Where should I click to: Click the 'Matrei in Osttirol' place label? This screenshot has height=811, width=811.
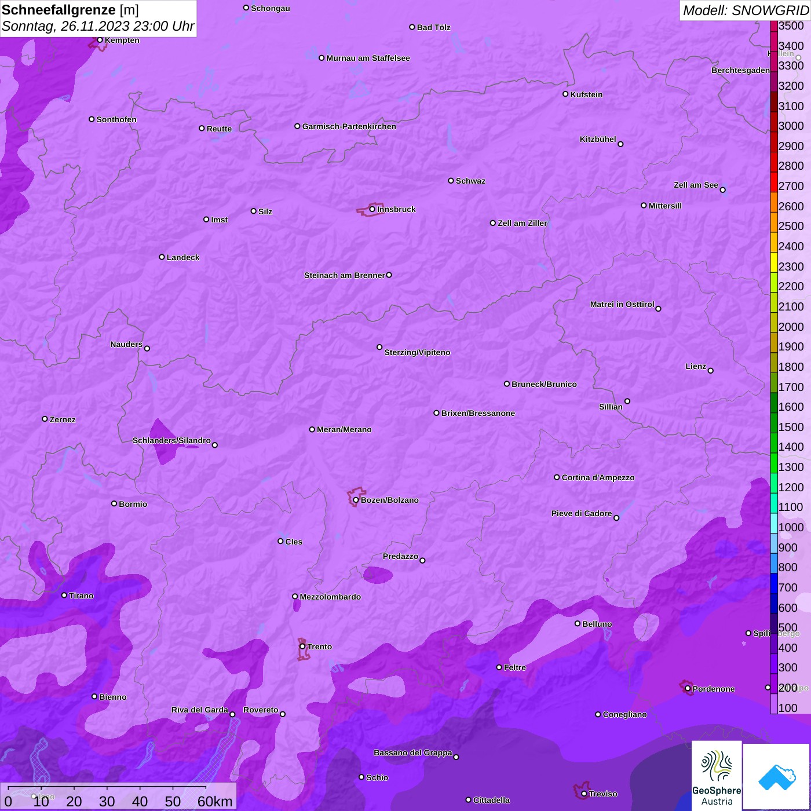[x=622, y=304]
